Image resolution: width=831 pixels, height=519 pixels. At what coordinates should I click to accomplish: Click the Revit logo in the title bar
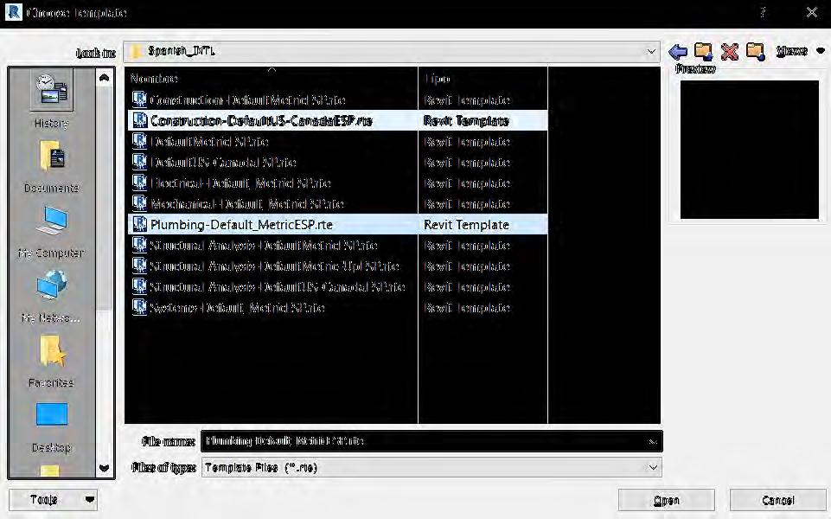coord(13,12)
